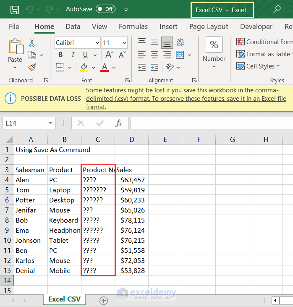293x307 pixels.
Task: Switch to the Page Layout tab
Action: (x=209, y=26)
